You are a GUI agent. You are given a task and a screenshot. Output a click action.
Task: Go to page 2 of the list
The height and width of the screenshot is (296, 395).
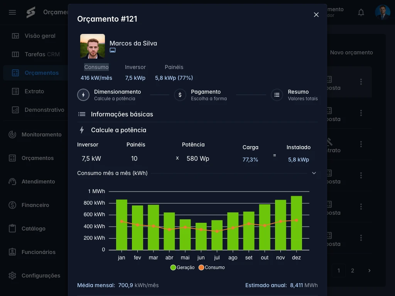click(x=353, y=271)
